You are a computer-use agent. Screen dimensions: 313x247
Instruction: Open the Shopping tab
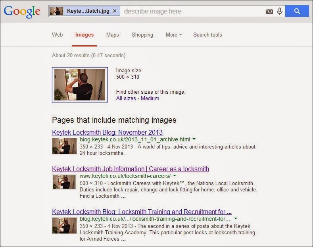coord(142,35)
